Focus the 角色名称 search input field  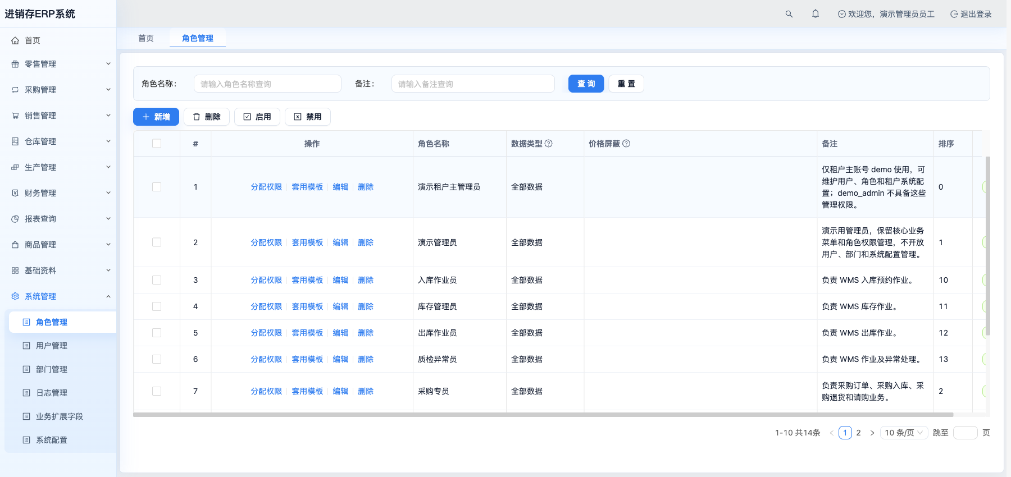267,84
